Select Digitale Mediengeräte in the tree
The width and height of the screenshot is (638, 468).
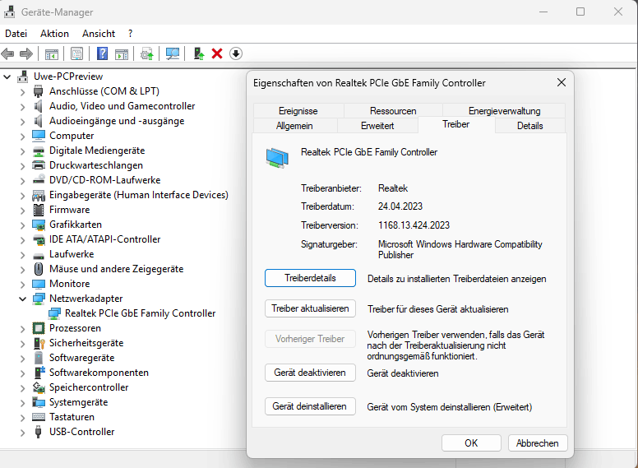tap(97, 151)
